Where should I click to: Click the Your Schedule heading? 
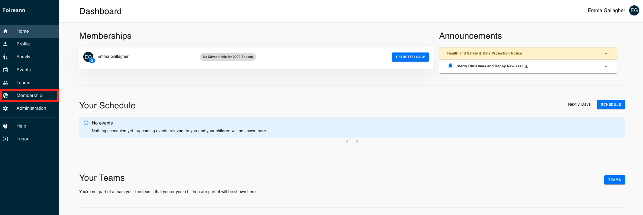[107, 106]
